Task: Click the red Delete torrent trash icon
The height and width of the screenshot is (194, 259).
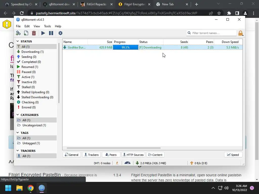Action: click(34, 33)
